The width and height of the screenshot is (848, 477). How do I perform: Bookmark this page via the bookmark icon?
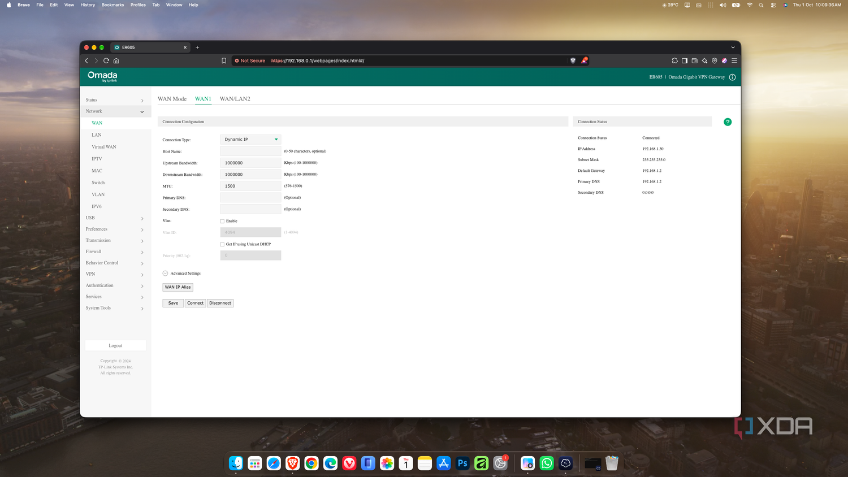pyautogui.click(x=224, y=60)
